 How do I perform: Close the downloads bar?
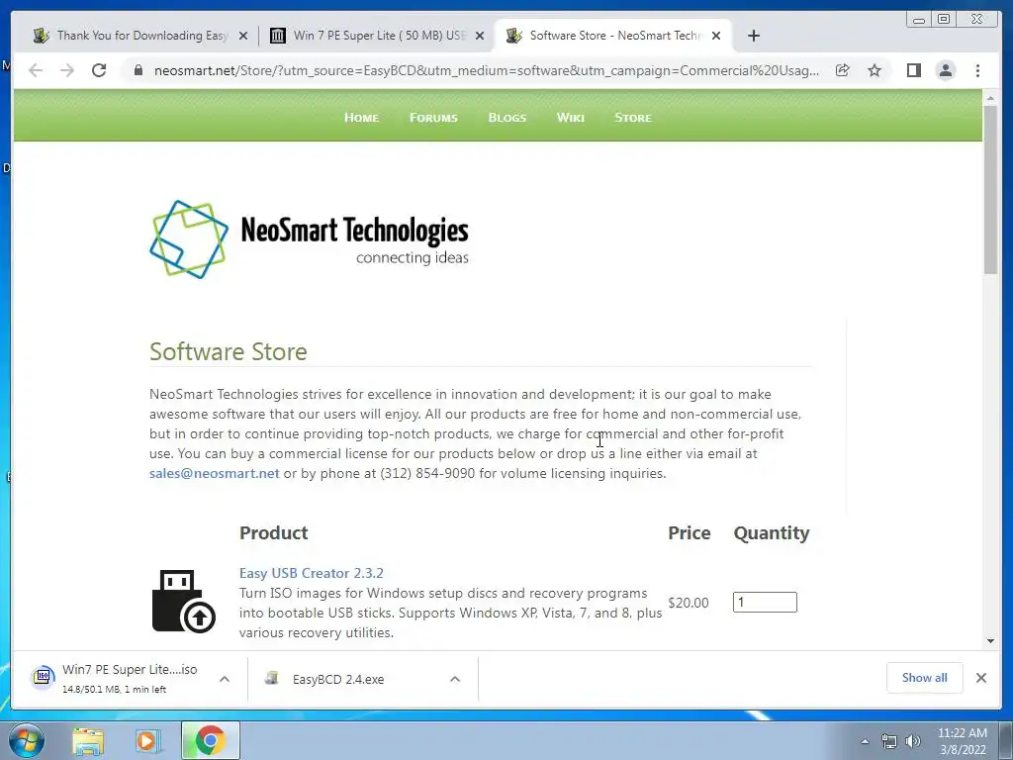[x=980, y=678]
